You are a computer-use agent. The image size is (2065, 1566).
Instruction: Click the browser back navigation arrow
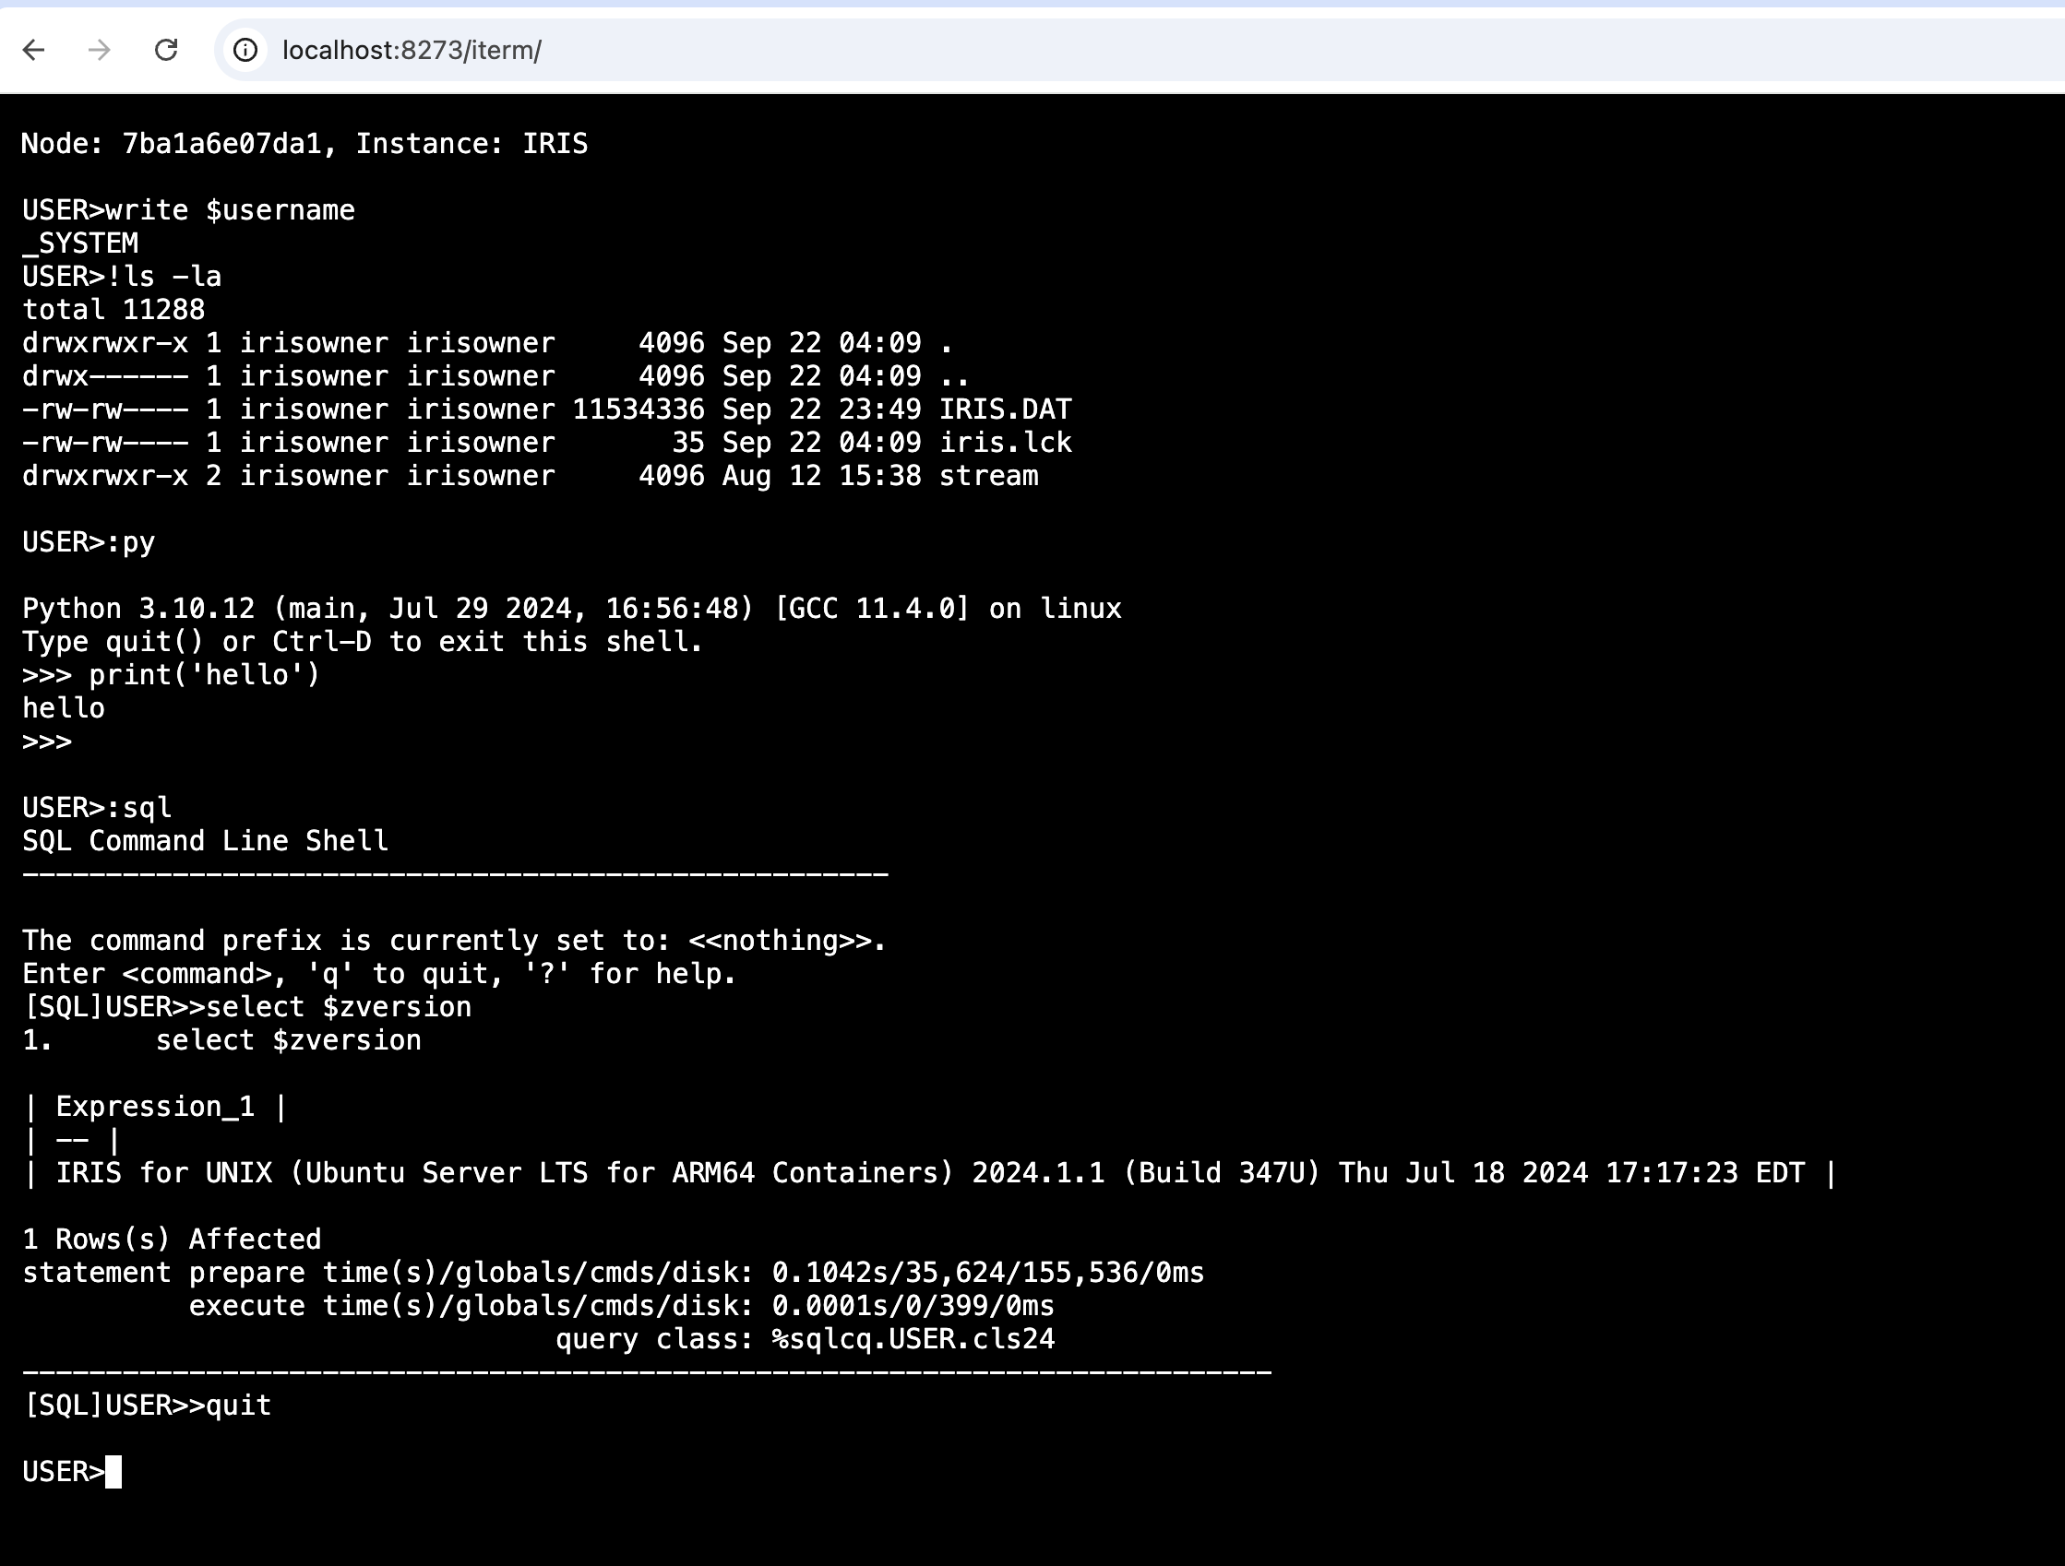tap(33, 50)
